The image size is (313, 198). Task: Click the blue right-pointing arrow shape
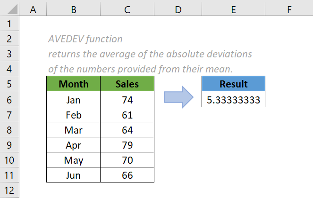click(x=178, y=97)
